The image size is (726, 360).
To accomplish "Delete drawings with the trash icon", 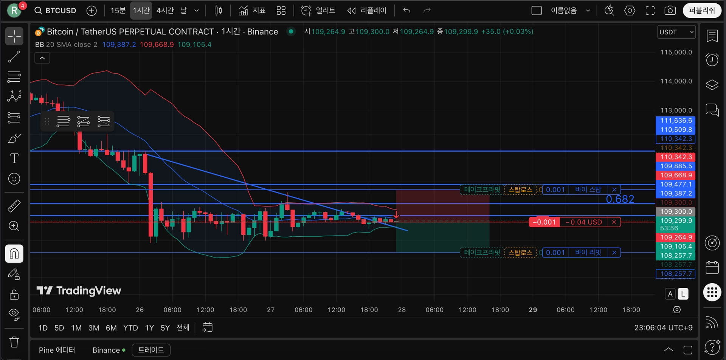I will point(14,342).
